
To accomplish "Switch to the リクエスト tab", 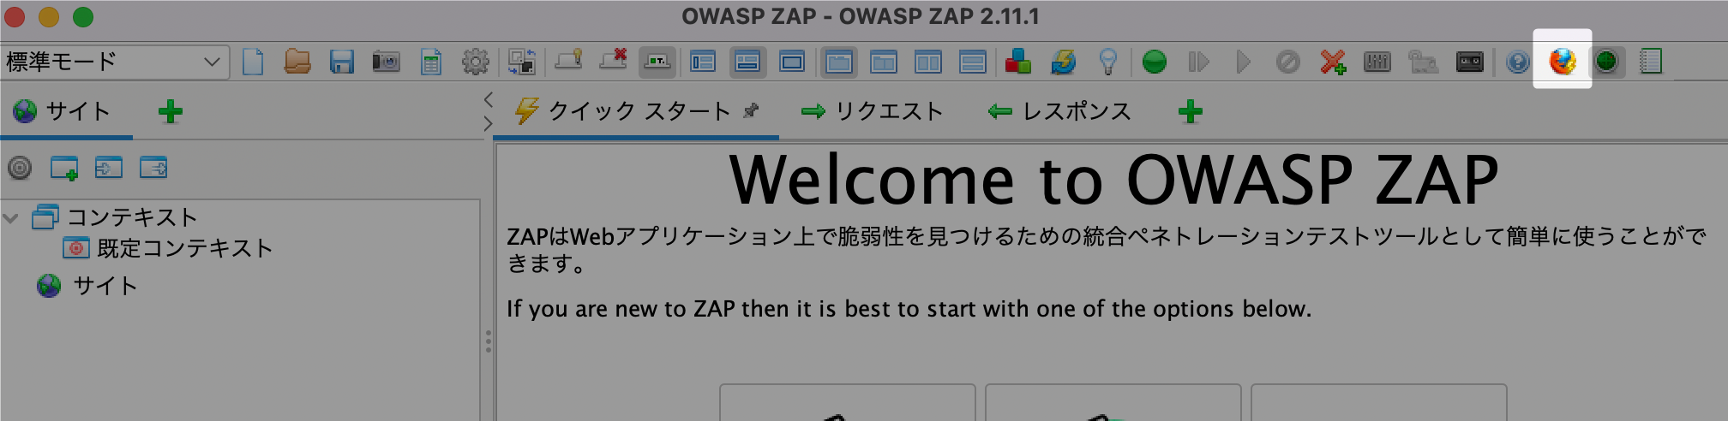I will [x=873, y=111].
